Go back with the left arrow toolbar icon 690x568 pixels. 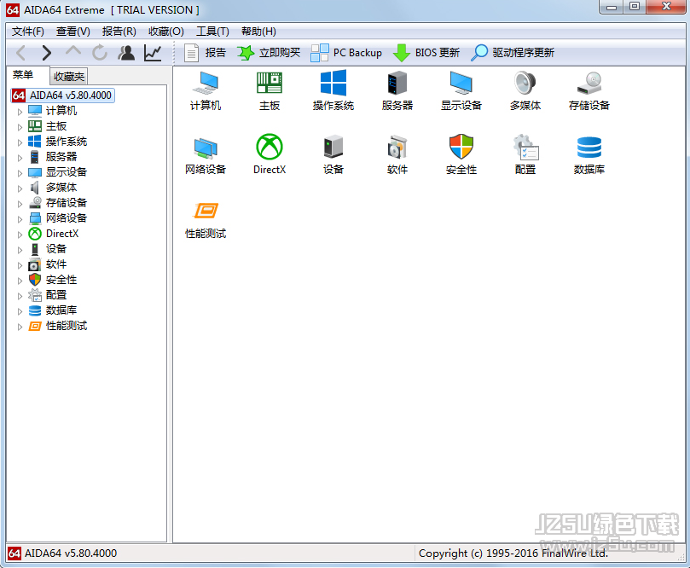click(x=20, y=53)
